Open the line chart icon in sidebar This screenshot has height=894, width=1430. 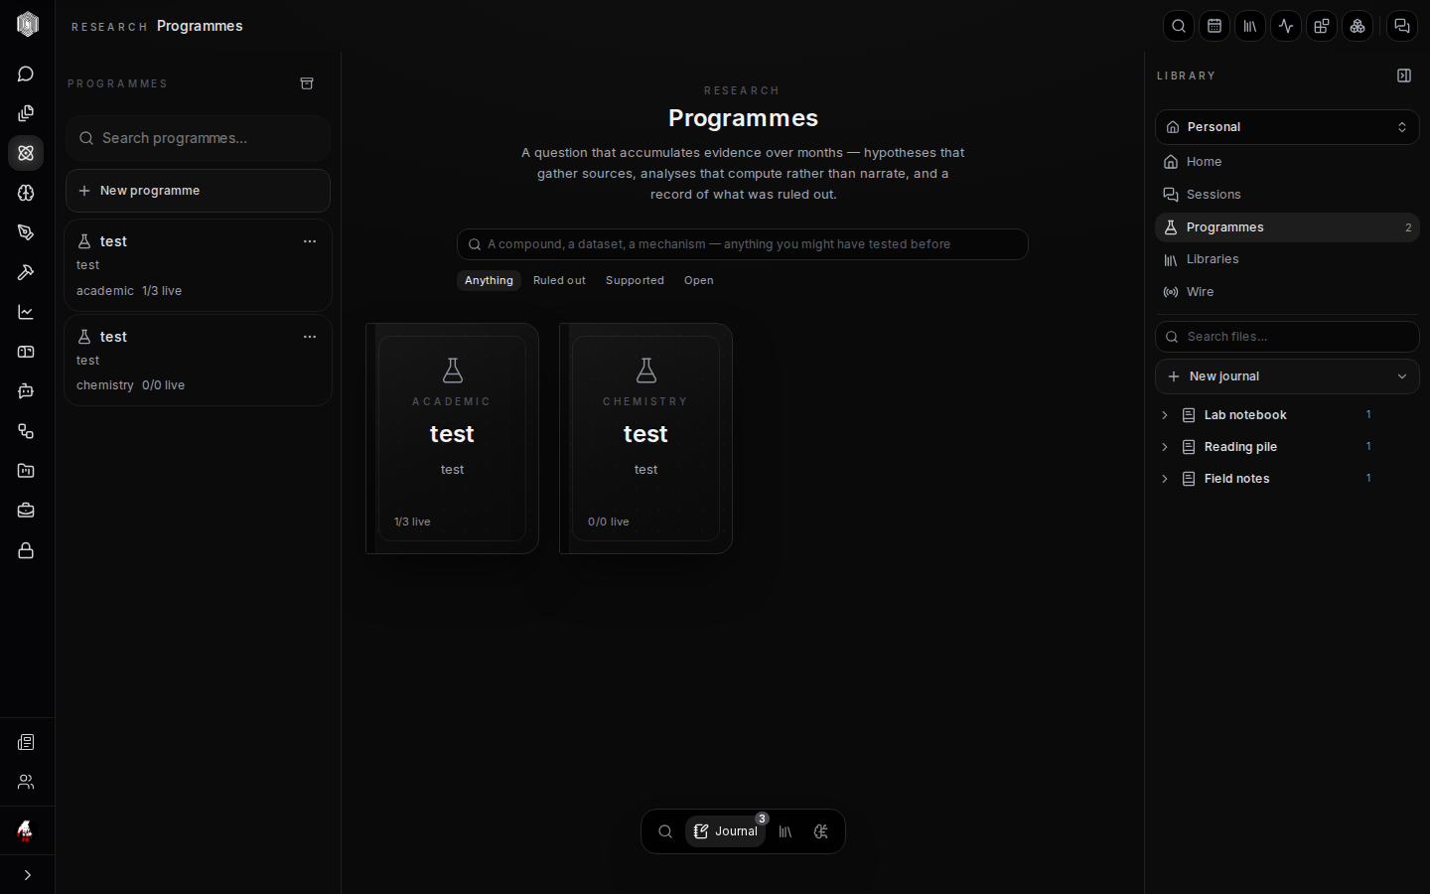coord(26,312)
